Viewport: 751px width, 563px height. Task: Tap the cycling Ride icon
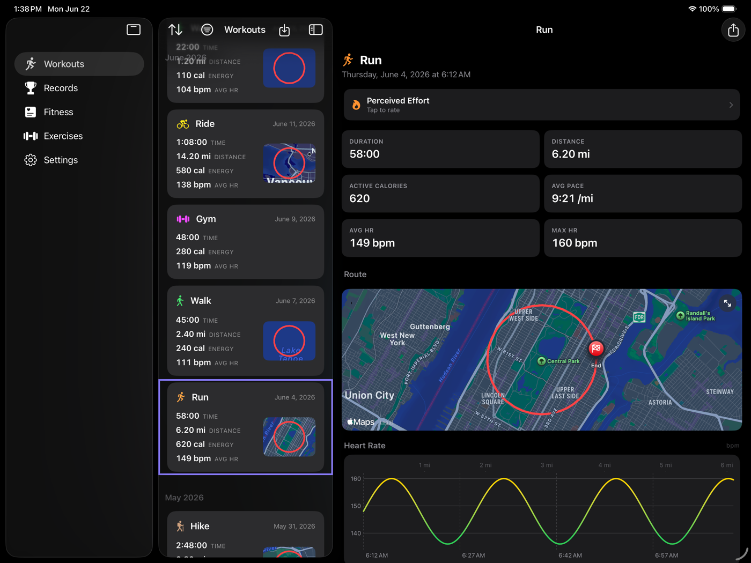(x=183, y=124)
